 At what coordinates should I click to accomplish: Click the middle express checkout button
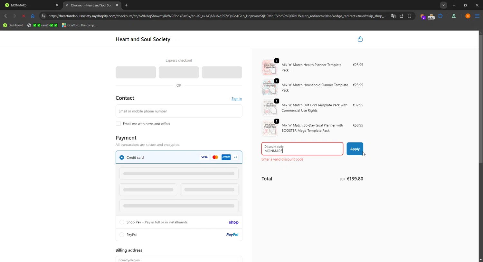179,72
